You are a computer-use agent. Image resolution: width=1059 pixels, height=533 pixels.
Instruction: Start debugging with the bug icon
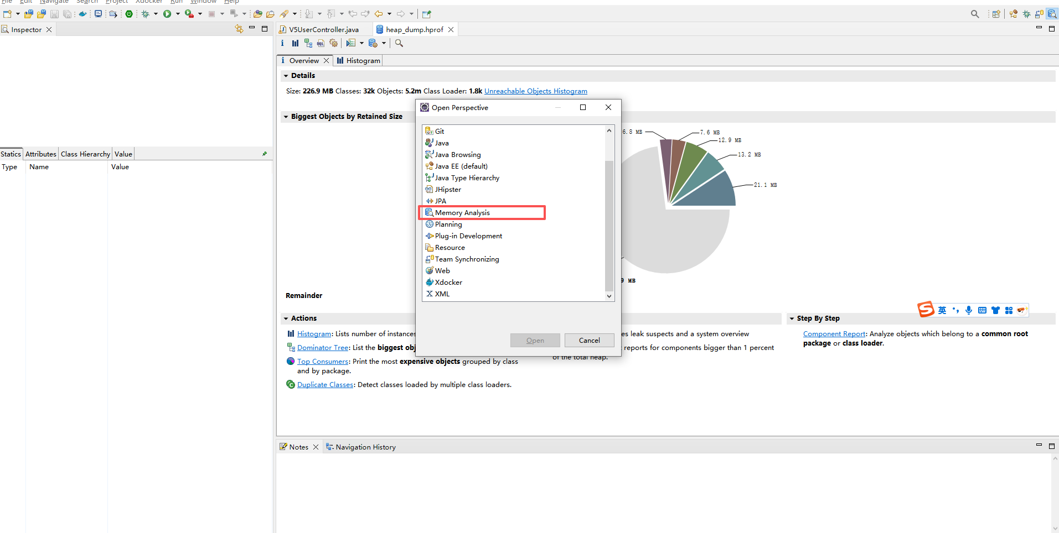pos(146,14)
